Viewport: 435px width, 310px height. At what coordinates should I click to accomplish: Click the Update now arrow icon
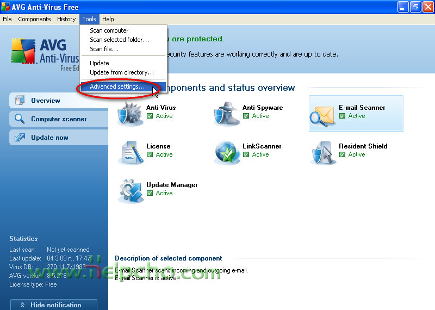coord(20,138)
